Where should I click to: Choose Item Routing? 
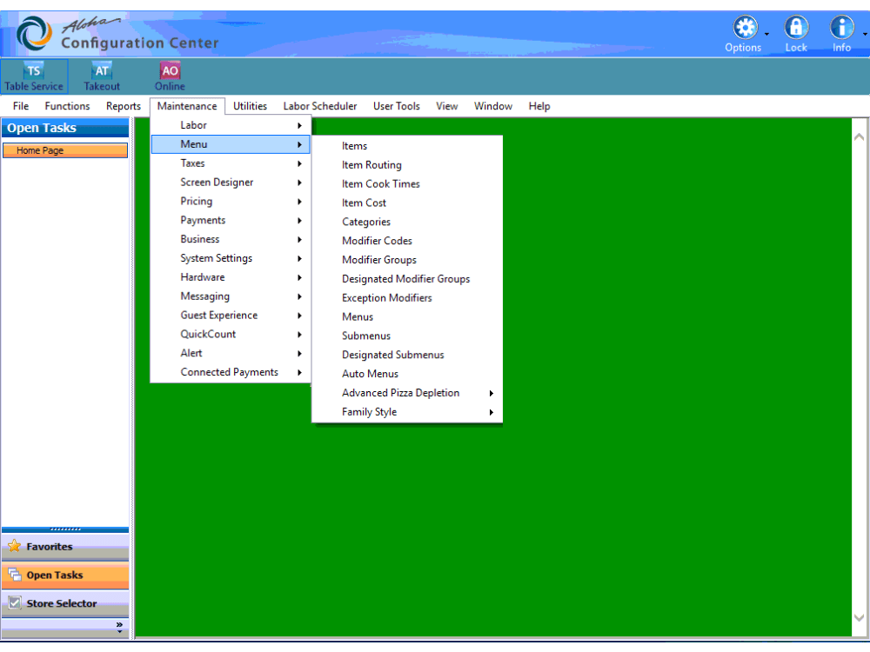click(407, 165)
